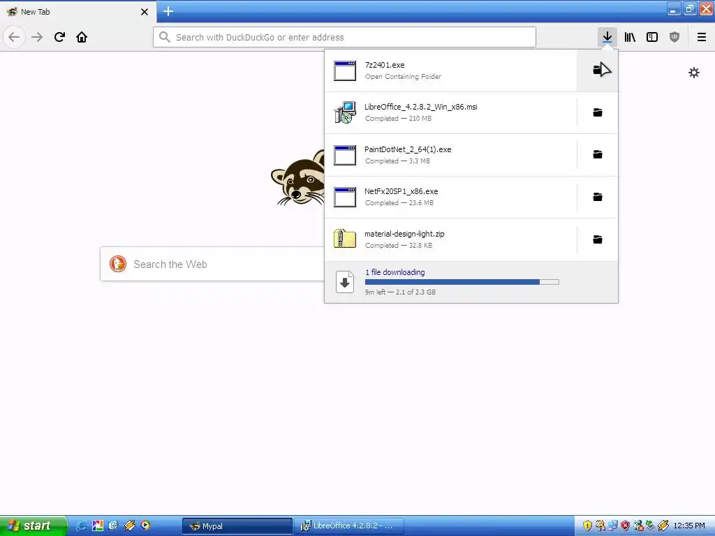This screenshot has height=536, width=715.
Task: Click the download progress bar
Action: click(x=462, y=282)
